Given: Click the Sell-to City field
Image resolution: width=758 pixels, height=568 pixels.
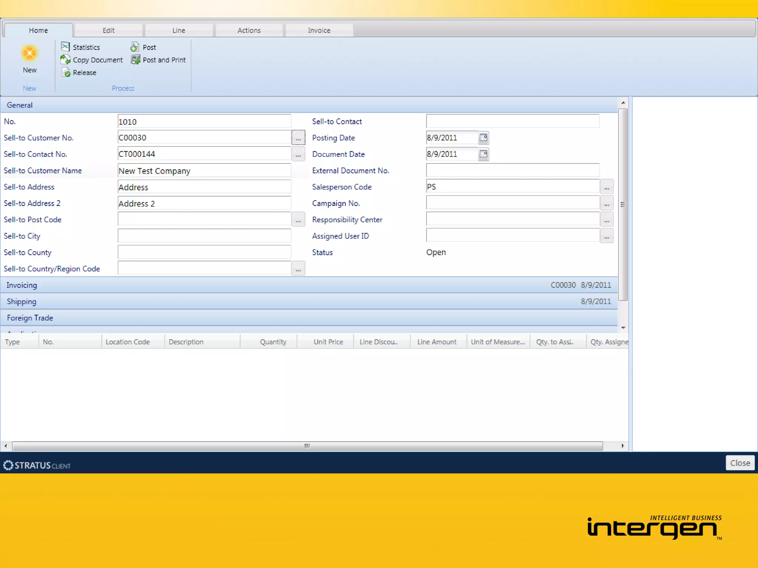Looking at the screenshot, I should (204, 236).
